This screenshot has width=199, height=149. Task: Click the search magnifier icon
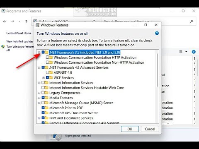click(x=192, y=21)
